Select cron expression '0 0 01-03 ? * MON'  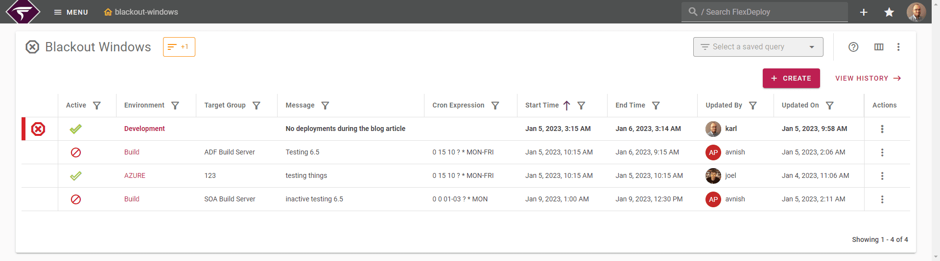point(460,199)
